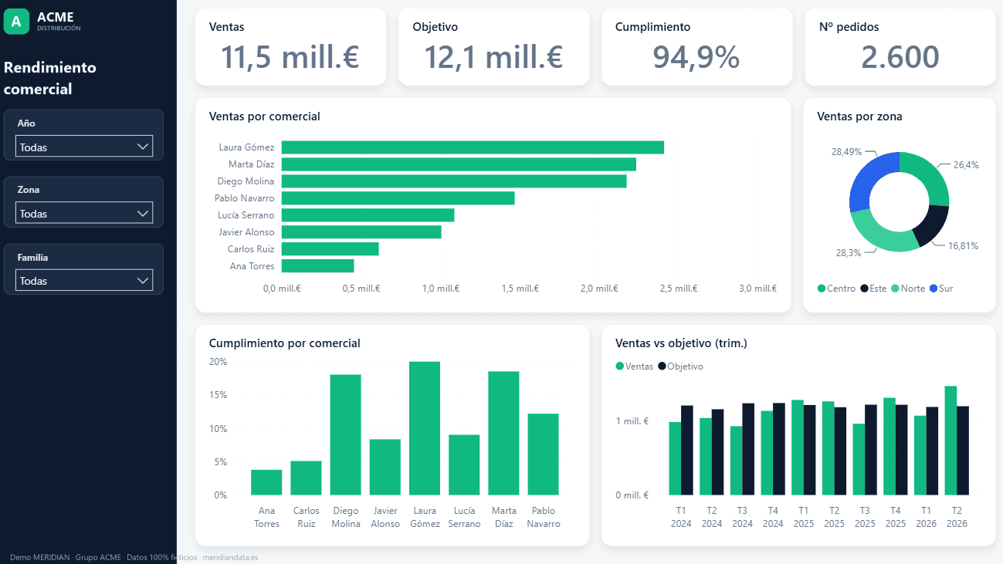Click Carlos Ruiz horizontal sales bar
This screenshot has width=1003, height=564.
point(330,249)
